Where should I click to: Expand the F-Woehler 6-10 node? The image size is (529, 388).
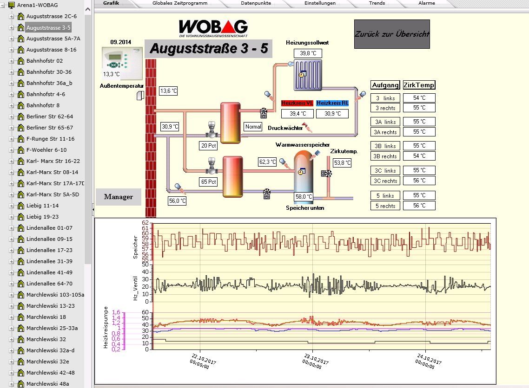pyautogui.click(x=12, y=150)
